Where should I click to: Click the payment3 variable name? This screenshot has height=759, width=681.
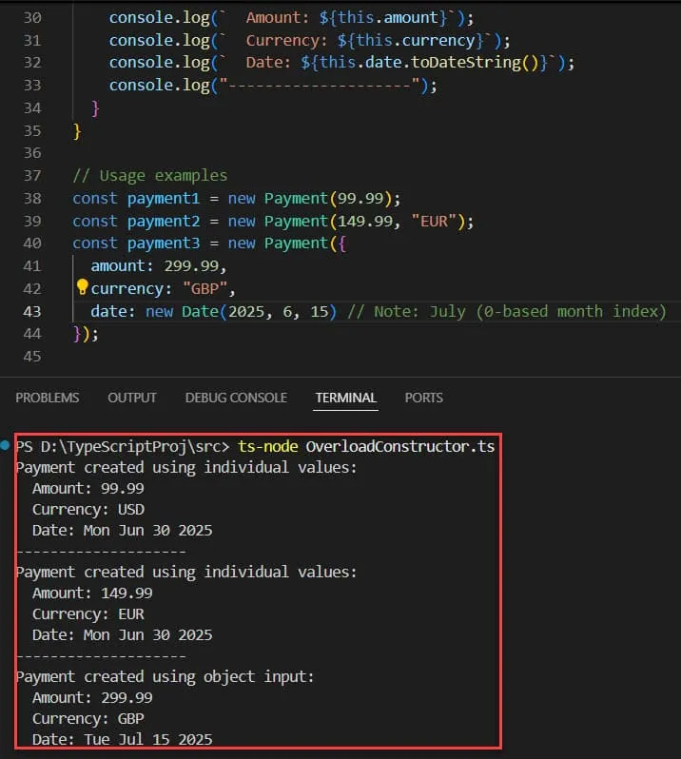click(164, 243)
